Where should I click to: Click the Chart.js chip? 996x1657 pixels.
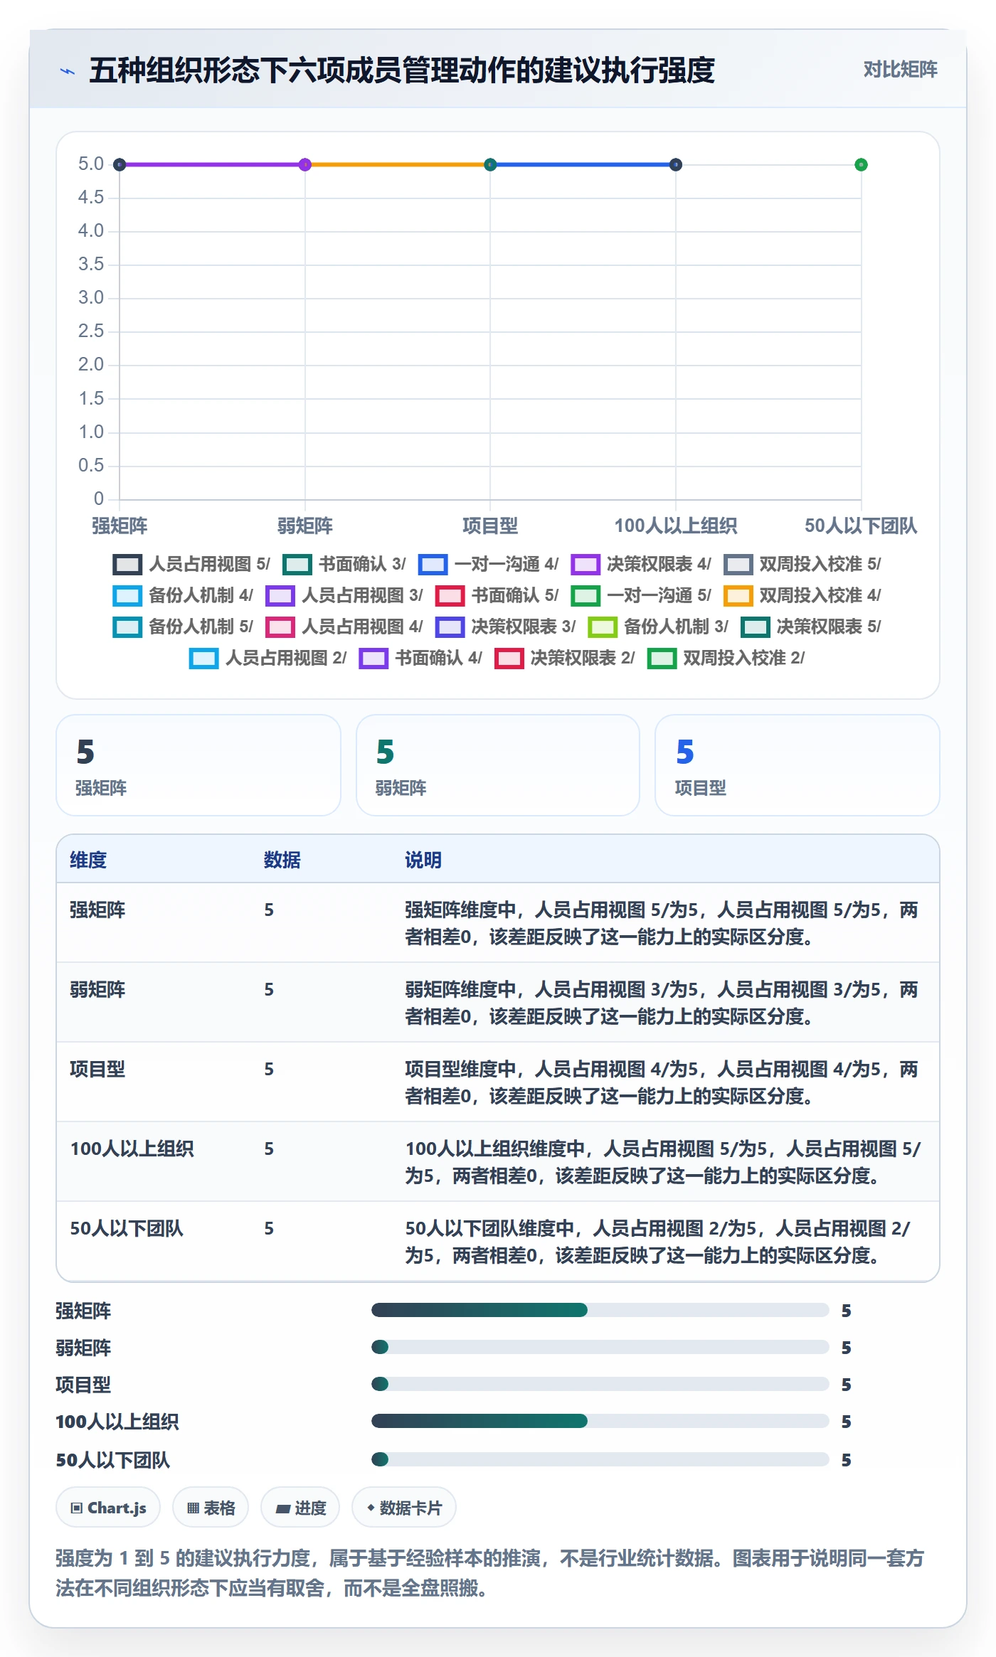click(108, 1508)
